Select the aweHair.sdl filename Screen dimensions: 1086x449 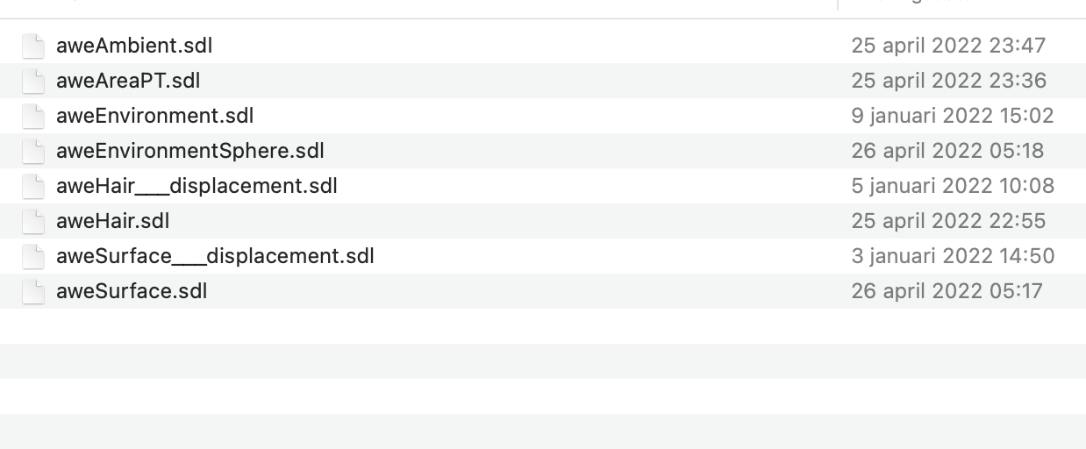click(112, 221)
